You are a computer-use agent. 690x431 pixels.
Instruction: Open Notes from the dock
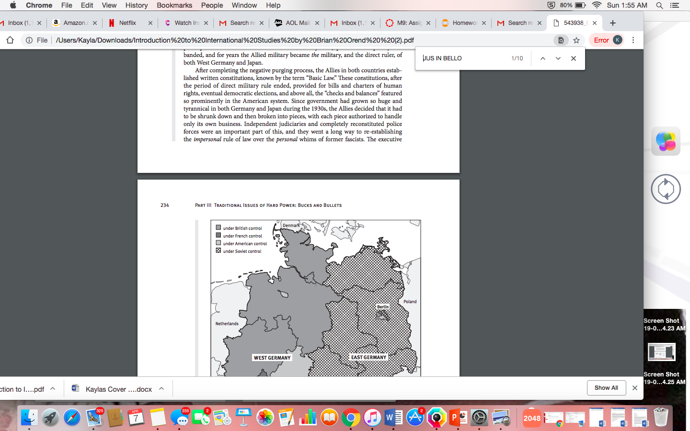(x=158, y=418)
